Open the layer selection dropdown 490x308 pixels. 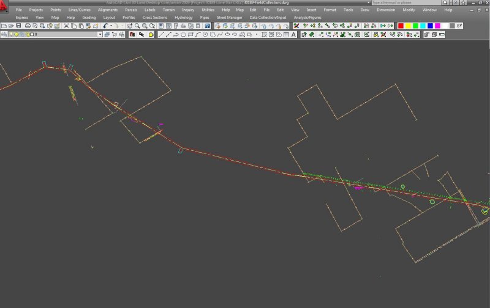pos(100,35)
